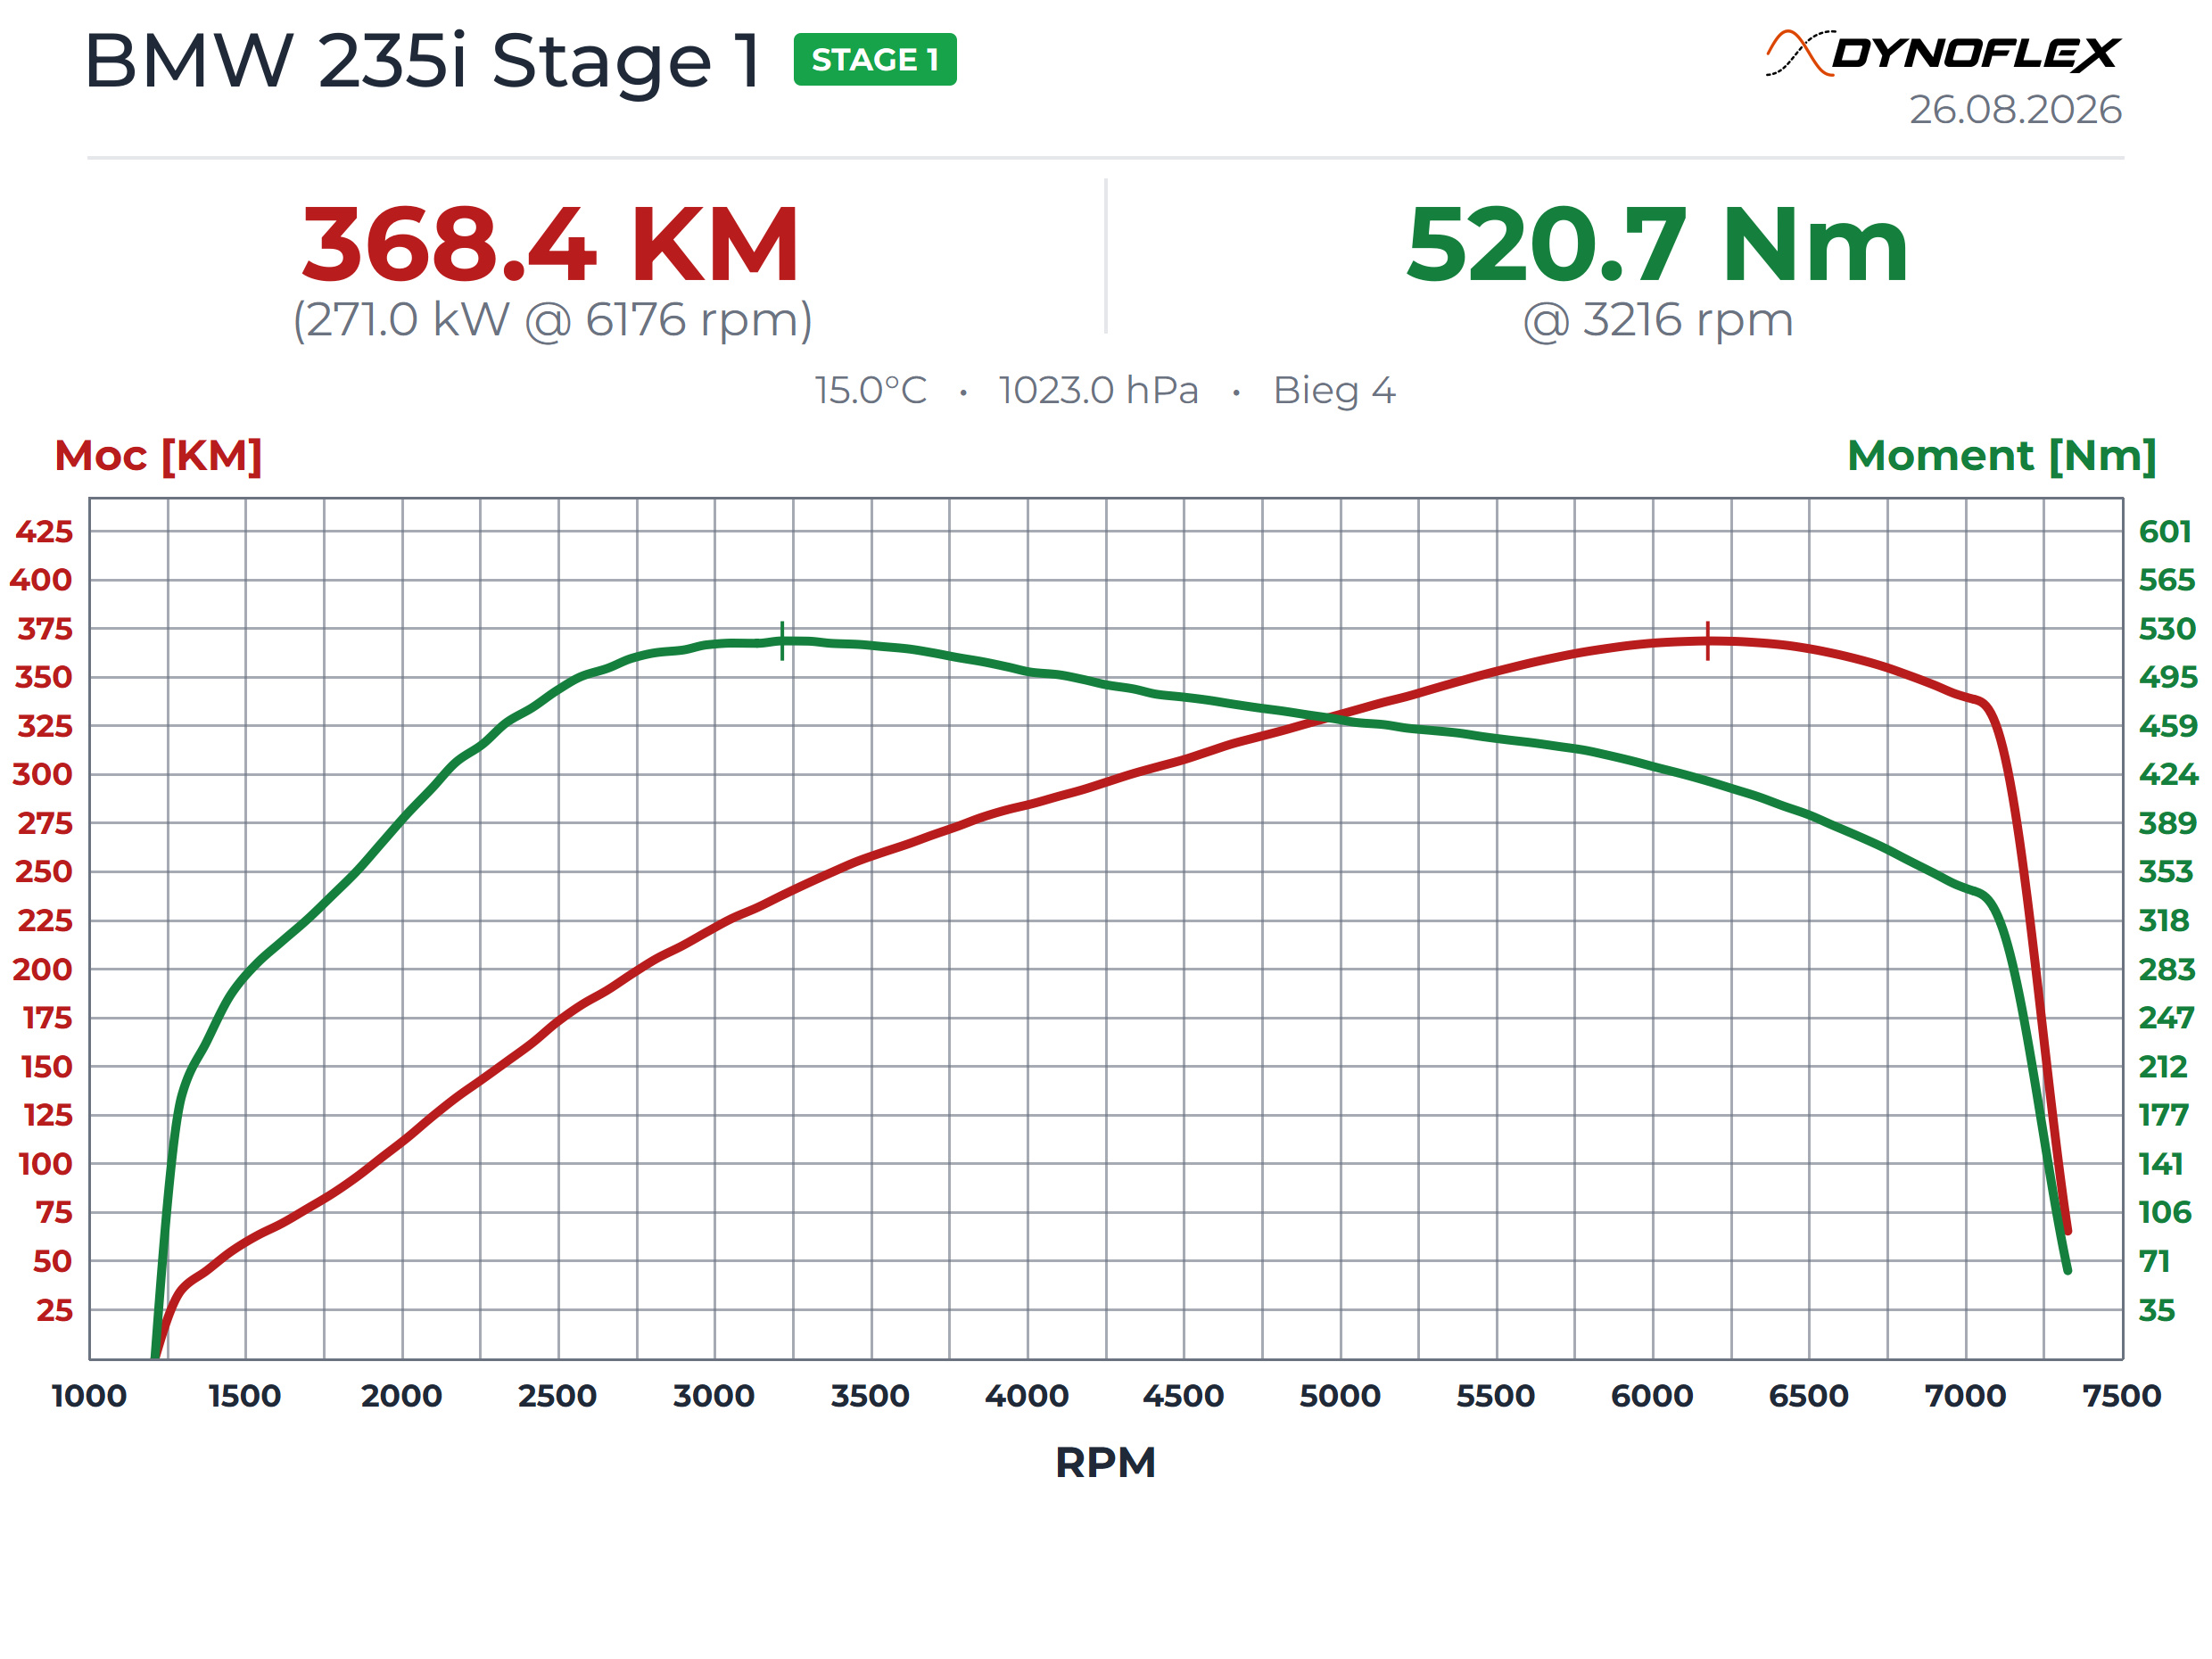2212x1659 pixels.
Task: Click the text (271.0 kW @ 6176 rpm)
Action: pos(553,320)
